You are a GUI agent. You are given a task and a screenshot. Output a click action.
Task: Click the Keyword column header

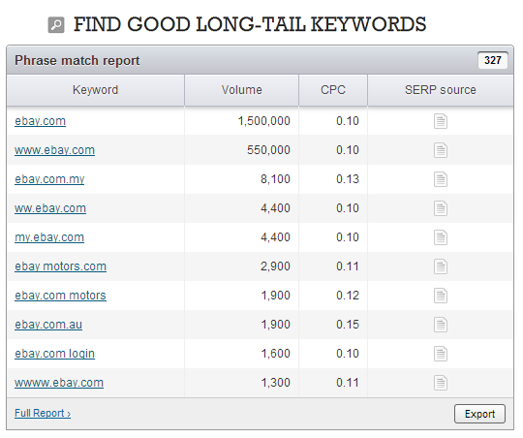(x=95, y=90)
